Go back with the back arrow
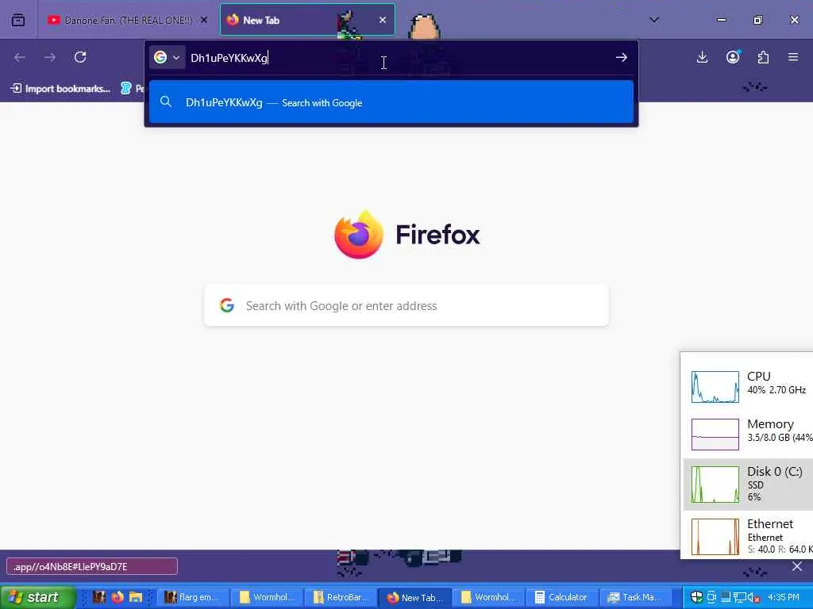This screenshot has width=813, height=609. point(20,57)
